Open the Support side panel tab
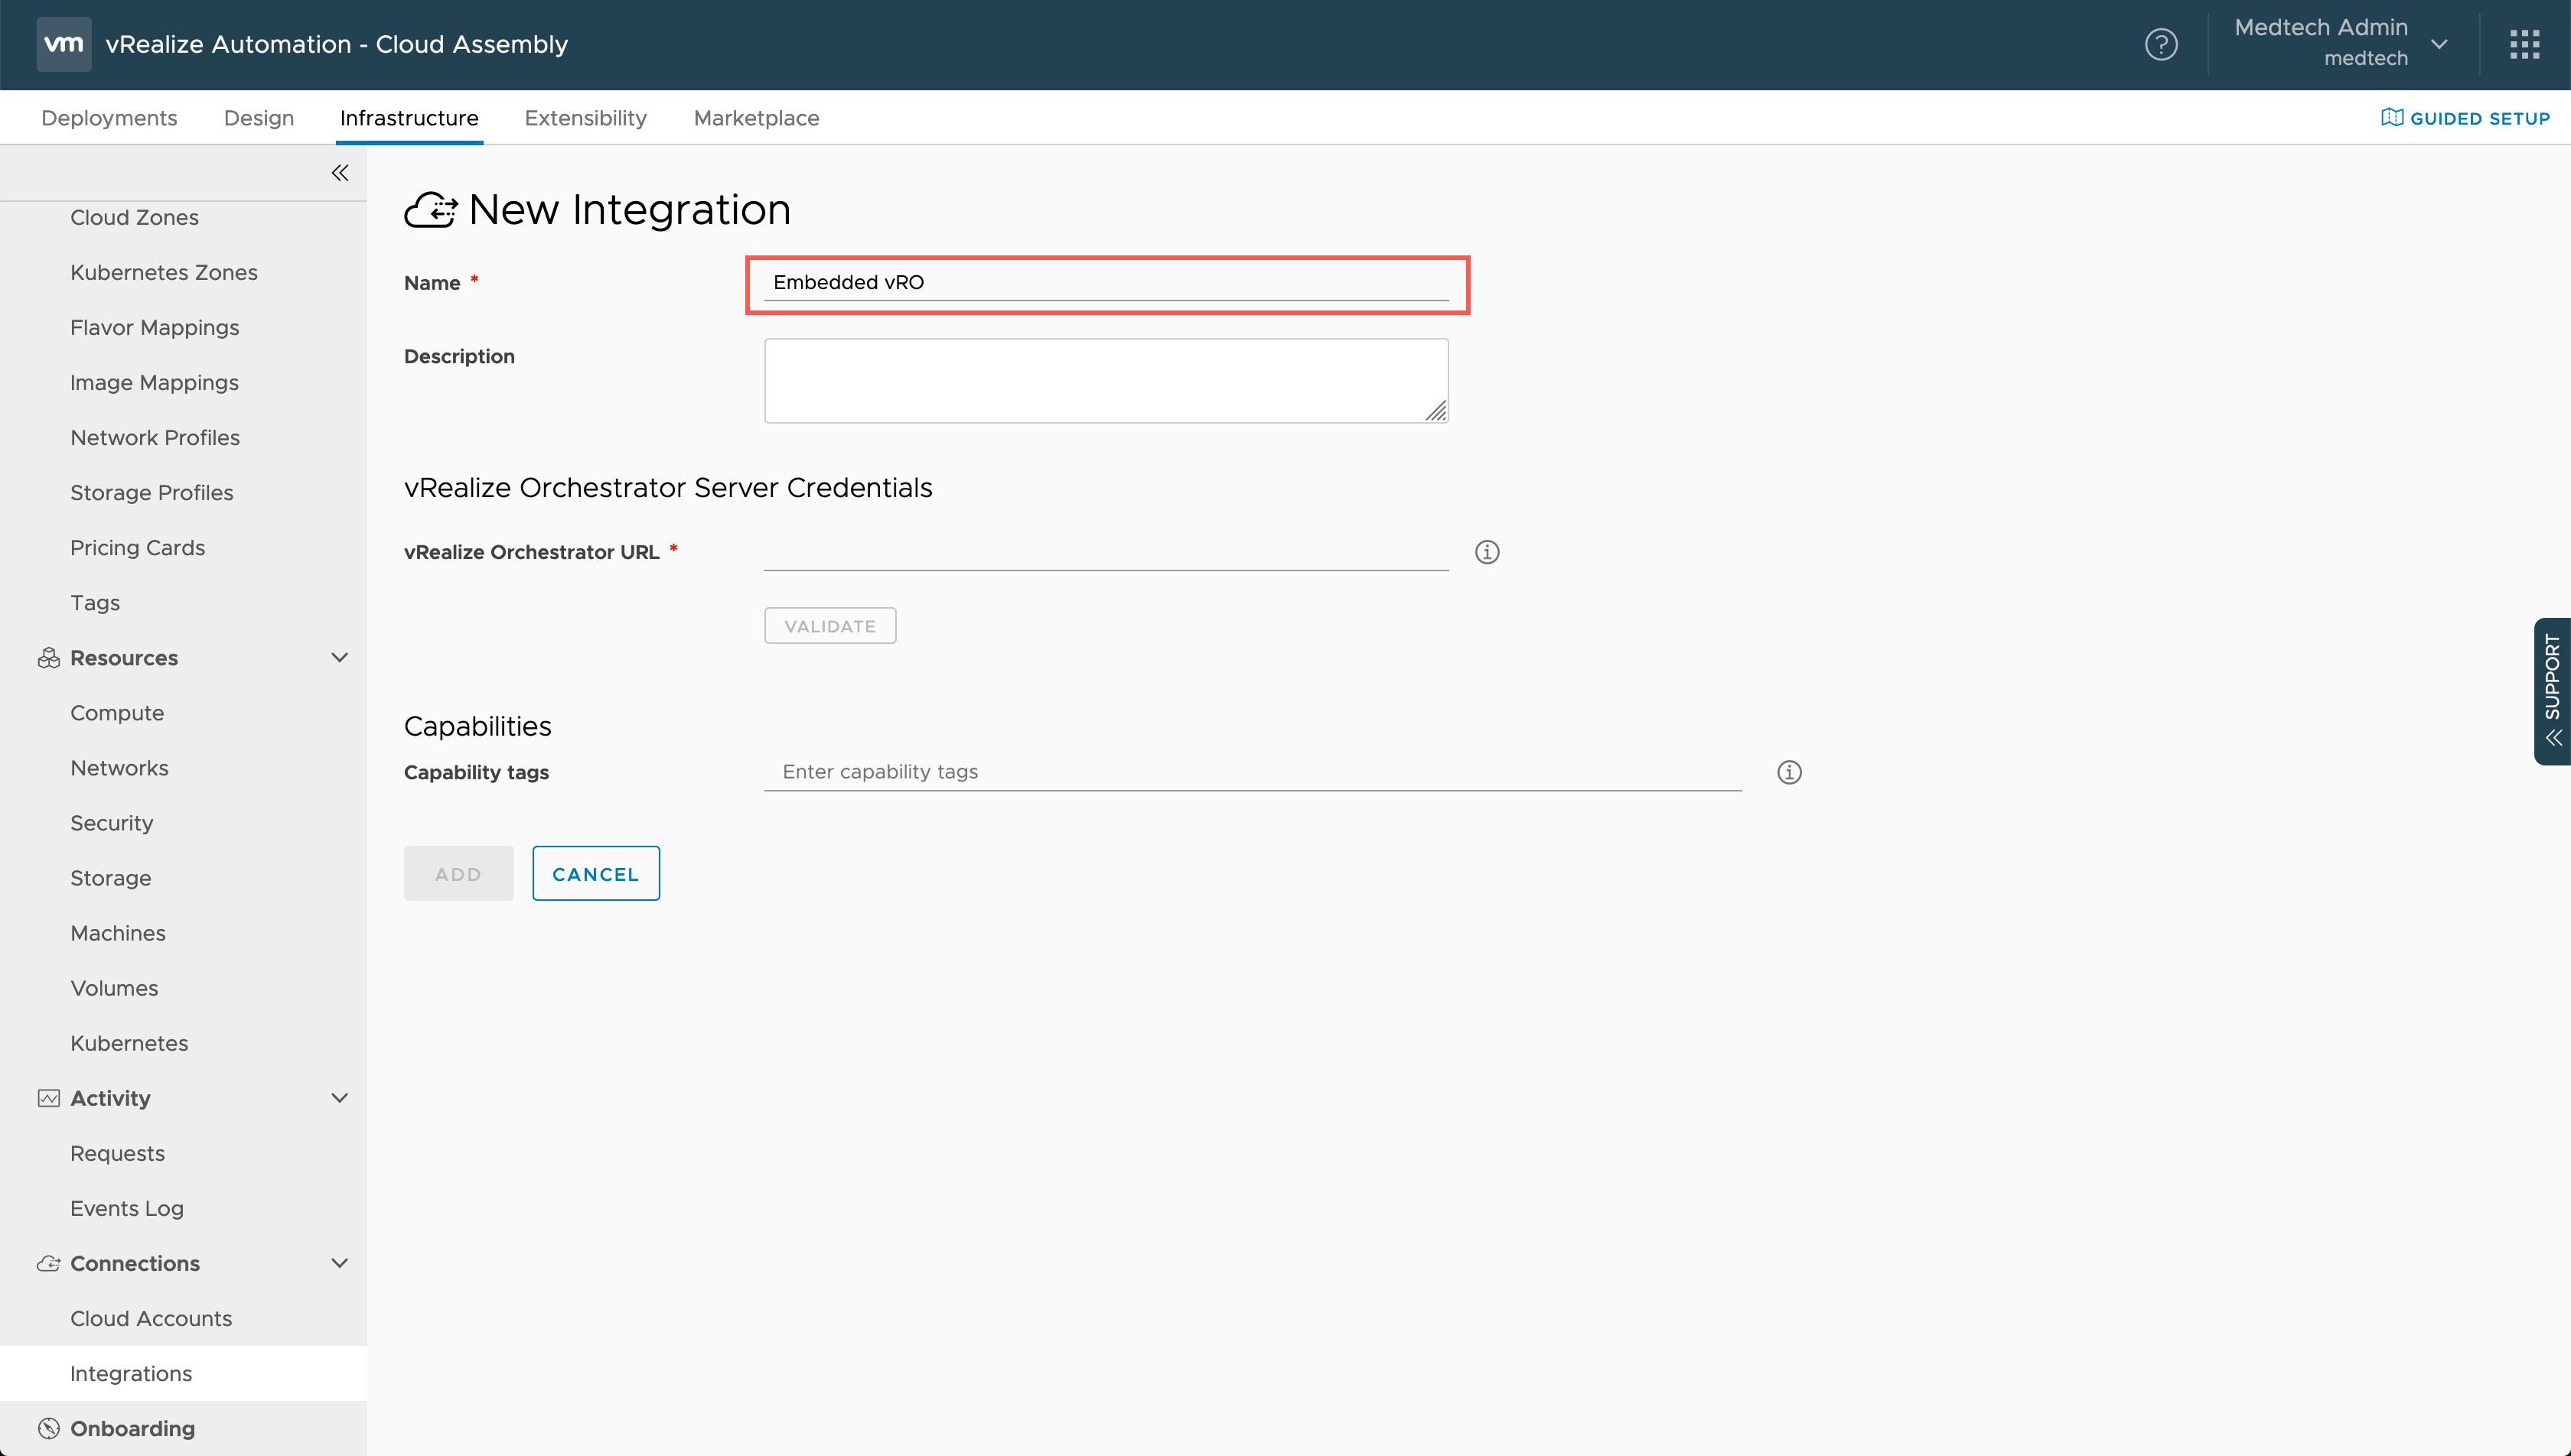 (x=2552, y=691)
